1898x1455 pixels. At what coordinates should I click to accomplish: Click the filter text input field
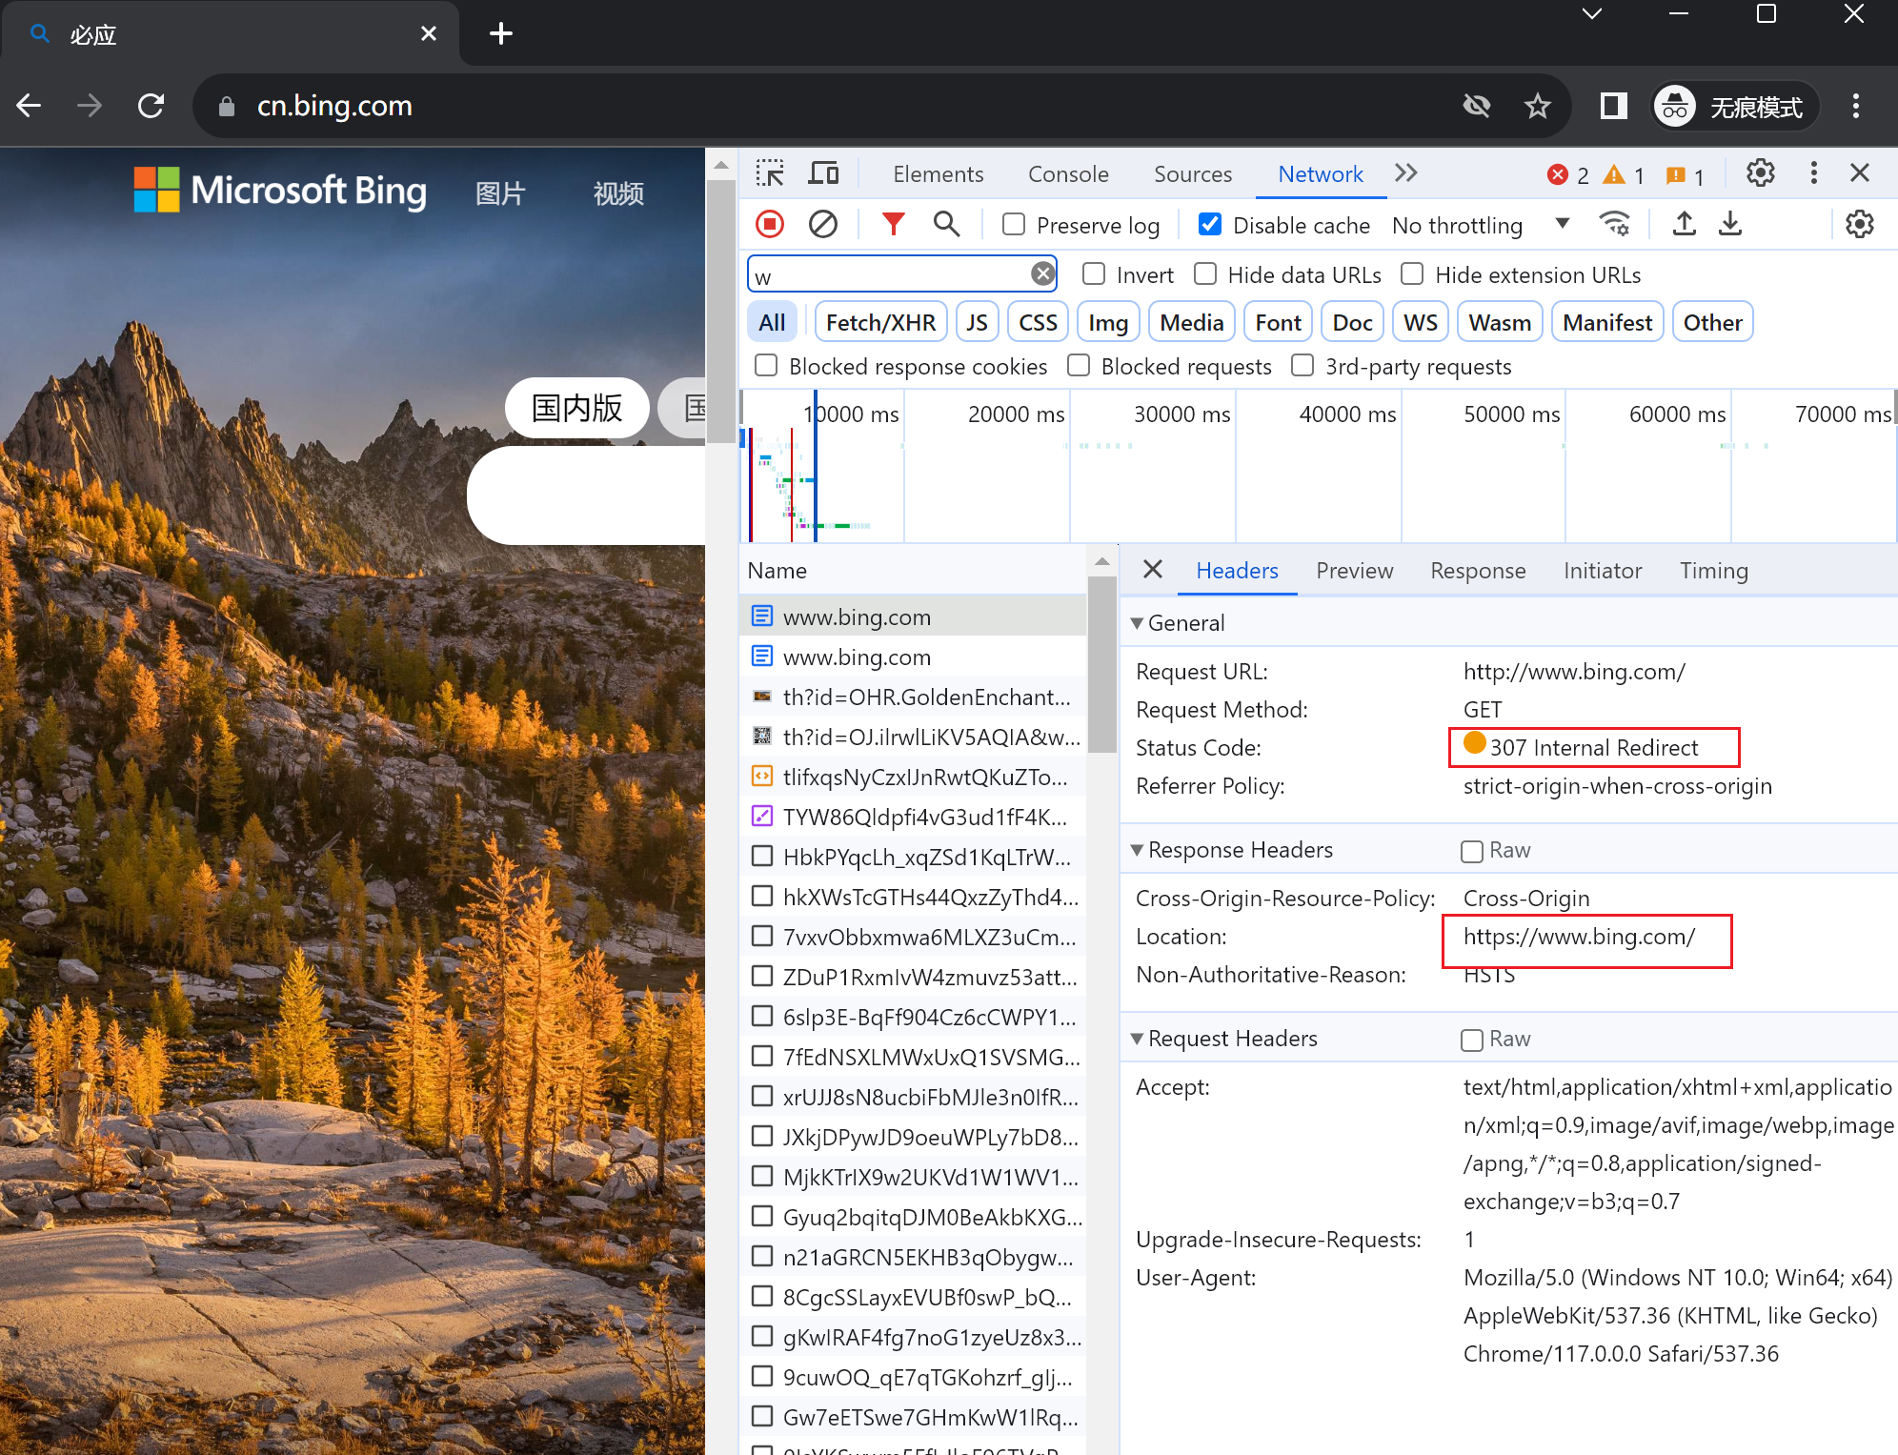(x=888, y=275)
